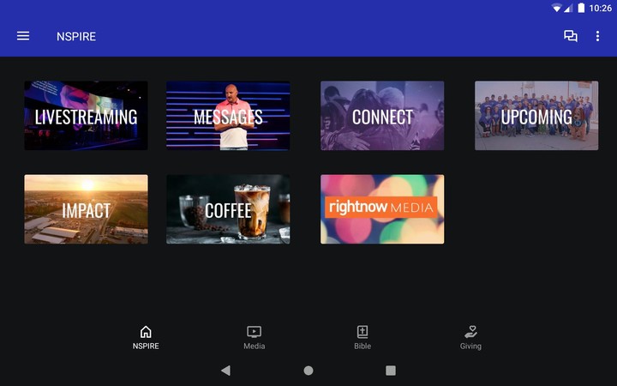
Task: Open the Impact tile
Action: (x=86, y=209)
